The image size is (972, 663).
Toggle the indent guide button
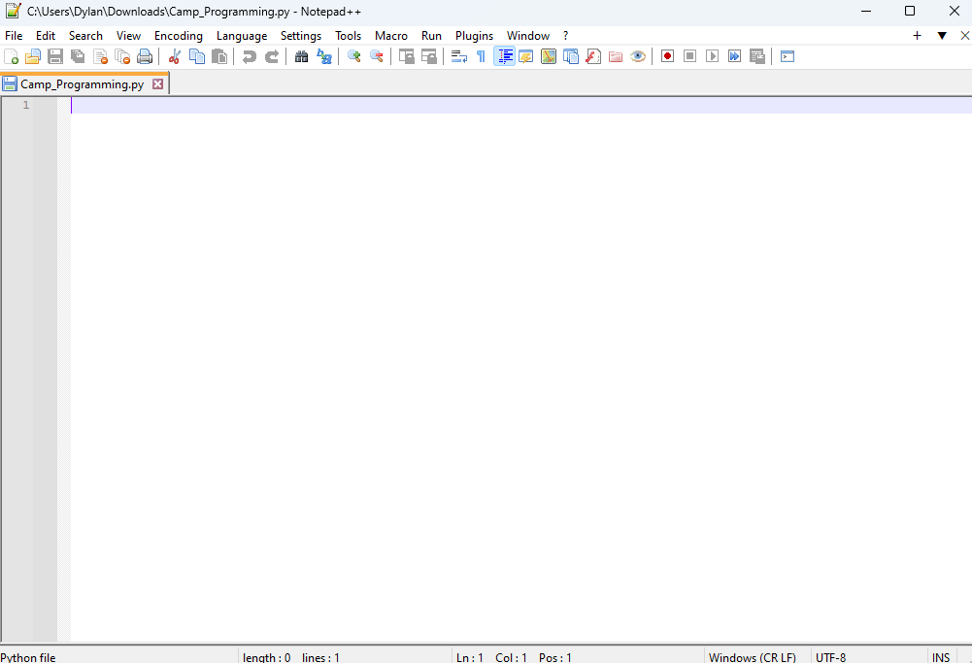coord(504,56)
